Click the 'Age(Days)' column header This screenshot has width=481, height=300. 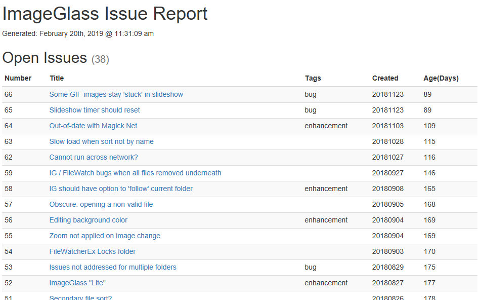click(x=441, y=78)
